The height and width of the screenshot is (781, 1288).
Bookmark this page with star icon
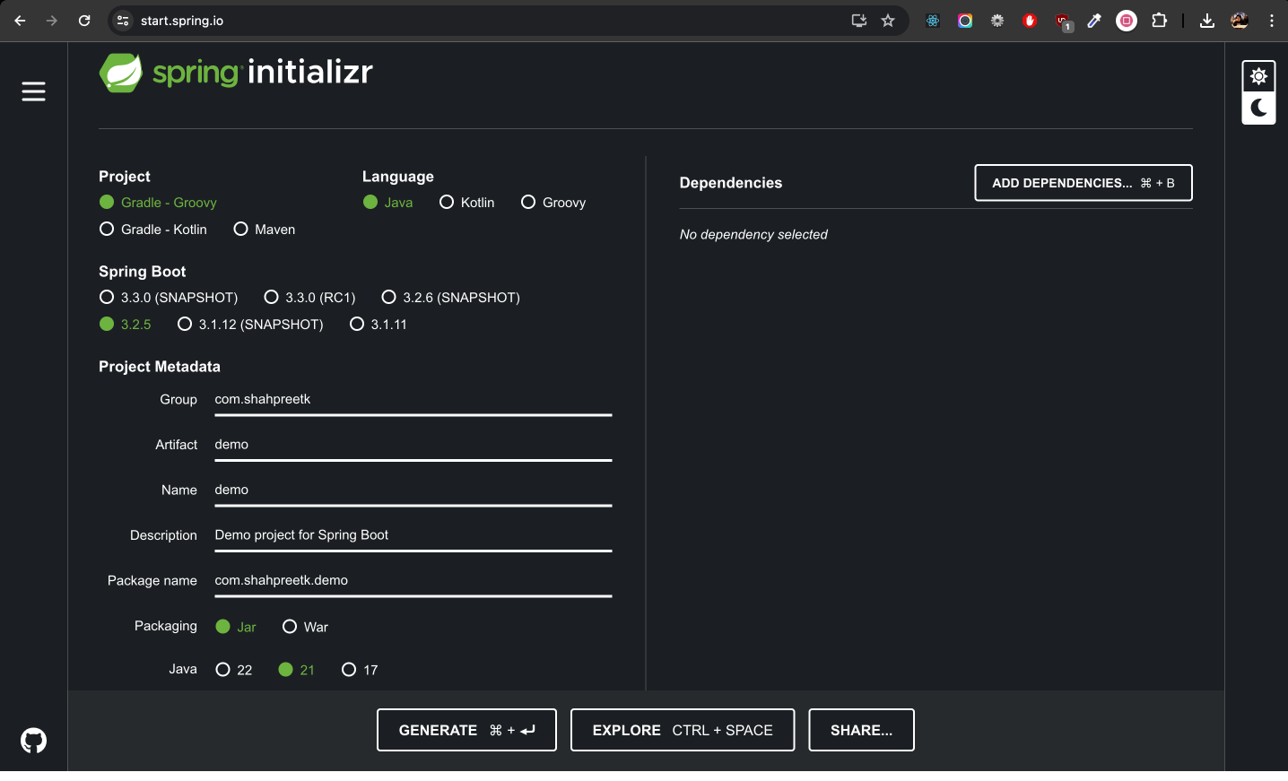point(888,21)
